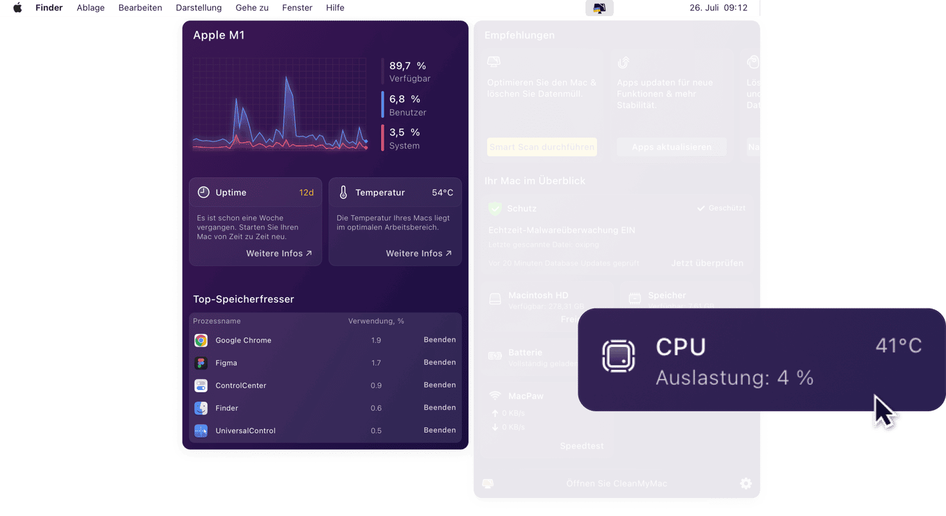Image resolution: width=946 pixels, height=516 pixels.
Task: Click the CPU chip icon in the tooltip card
Action: click(x=618, y=356)
